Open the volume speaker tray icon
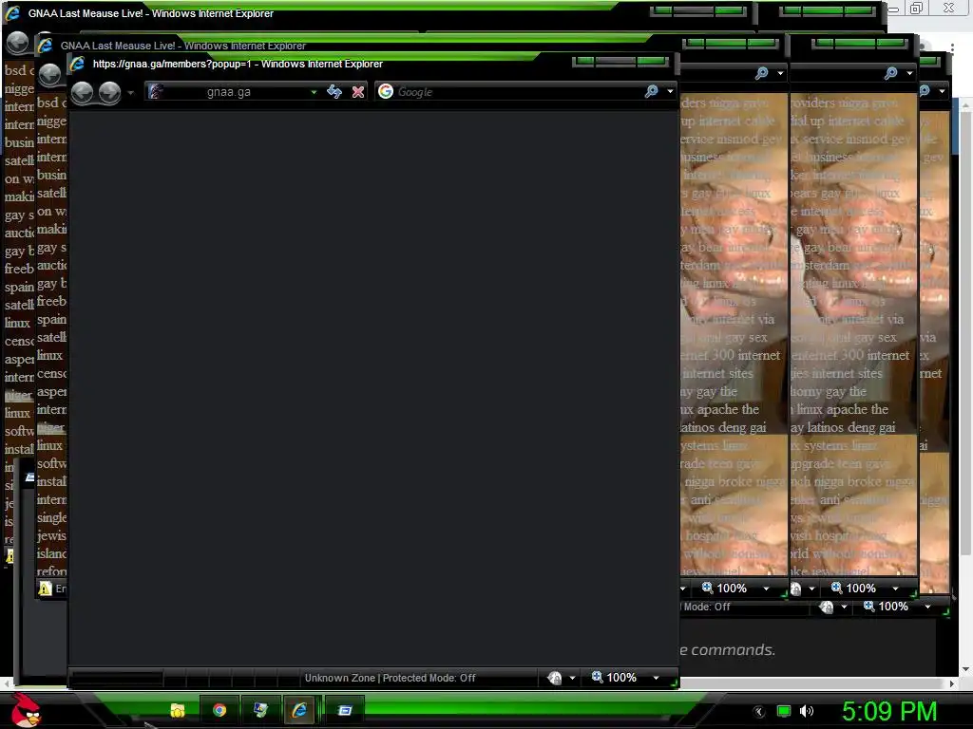 pos(807,711)
